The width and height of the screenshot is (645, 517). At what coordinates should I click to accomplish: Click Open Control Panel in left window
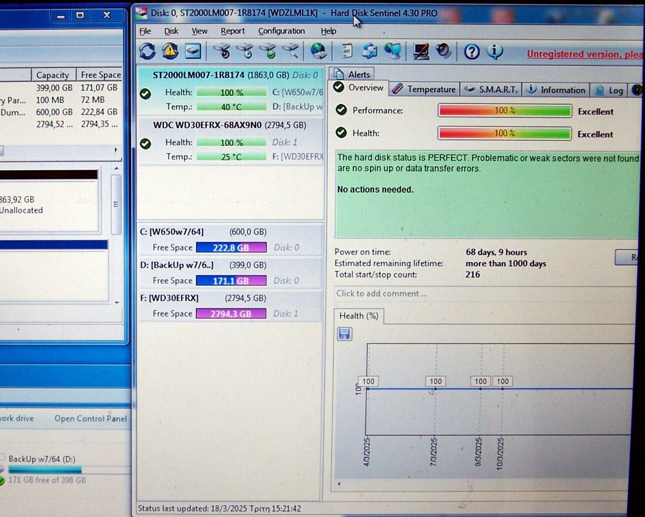click(90, 418)
